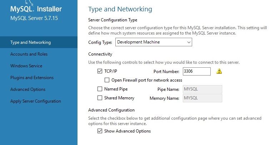Click the MySQL Installer logo

tap(36, 7)
